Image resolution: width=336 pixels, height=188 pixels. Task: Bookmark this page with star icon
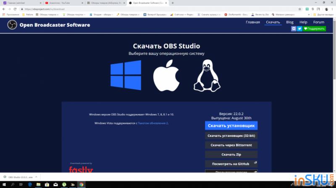tap(299, 9)
